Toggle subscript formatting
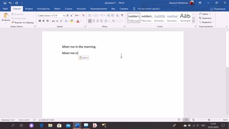Screen dimensions: 229x129 click(57, 21)
